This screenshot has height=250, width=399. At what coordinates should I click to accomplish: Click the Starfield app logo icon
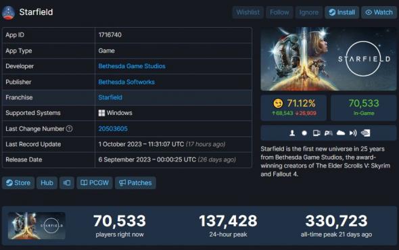click(x=8, y=12)
